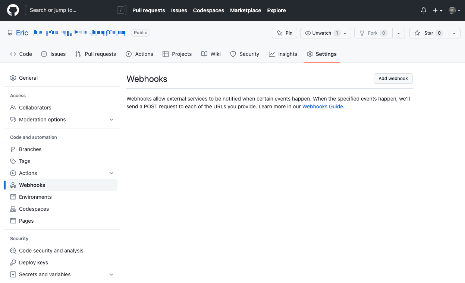The width and height of the screenshot is (465, 283).
Task: Open Marketplace in top navigation
Action: point(246,10)
